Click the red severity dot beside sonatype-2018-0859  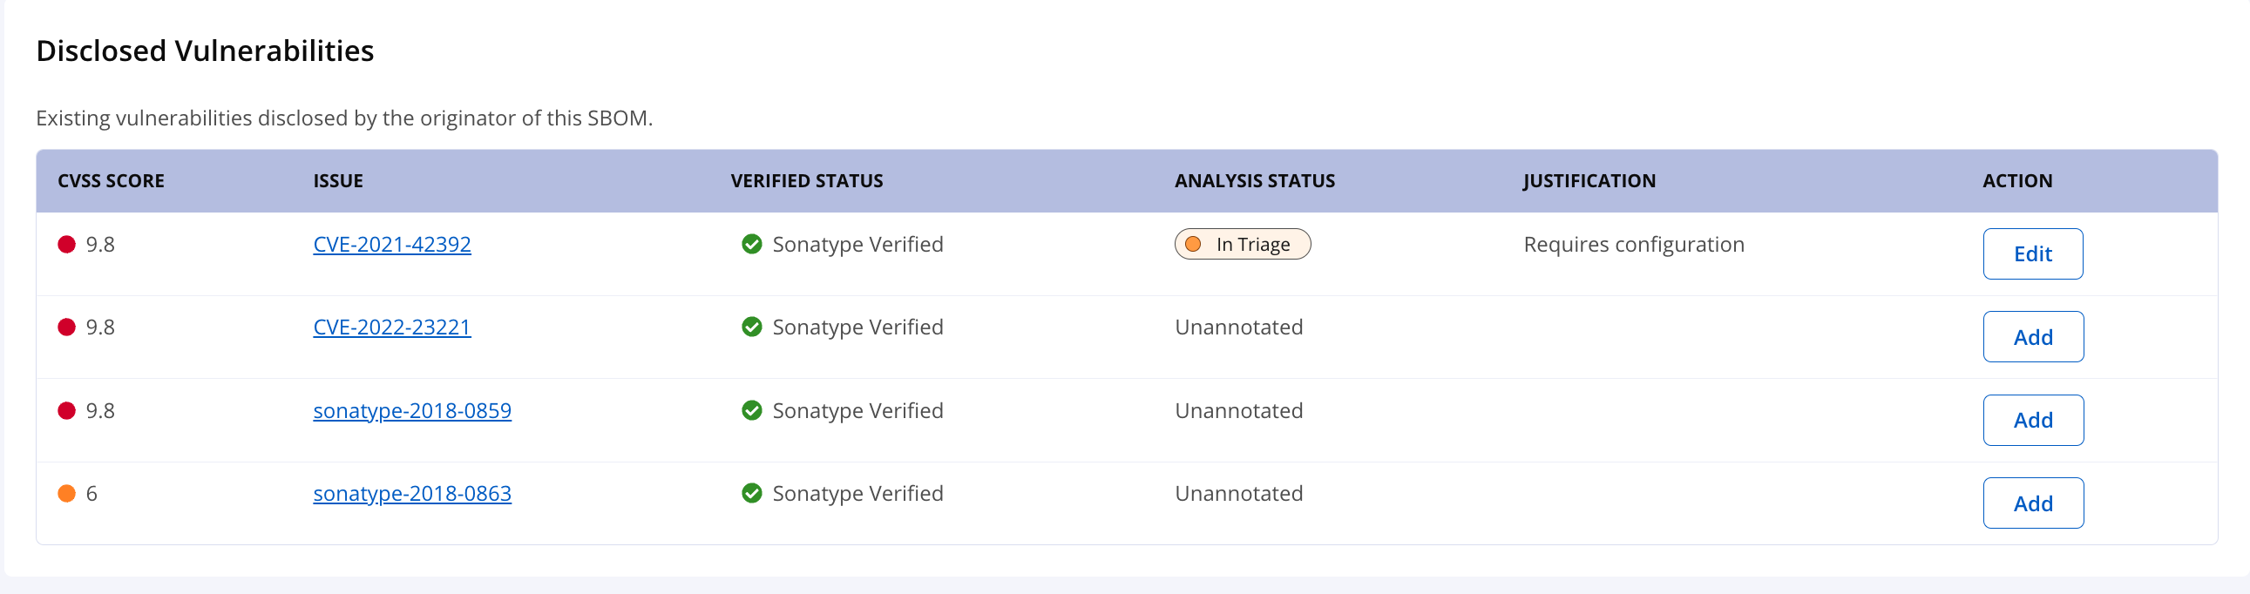click(x=66, y=410)
